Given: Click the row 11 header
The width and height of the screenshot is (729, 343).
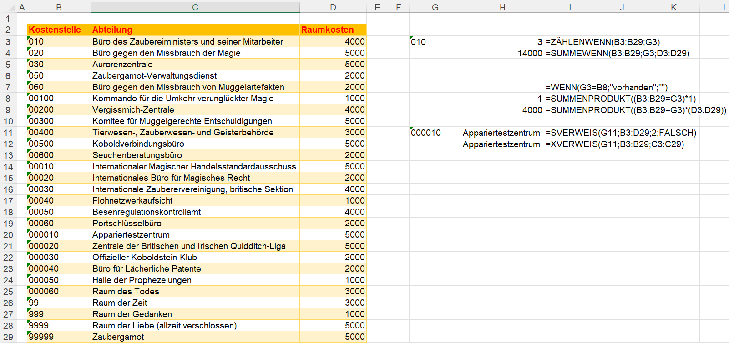Looking at the screenshot, I should pyautogui.click(x=8, y=133).
